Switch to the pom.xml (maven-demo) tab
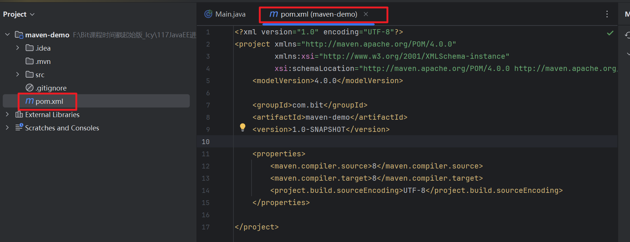 click(x=319, y=14)
